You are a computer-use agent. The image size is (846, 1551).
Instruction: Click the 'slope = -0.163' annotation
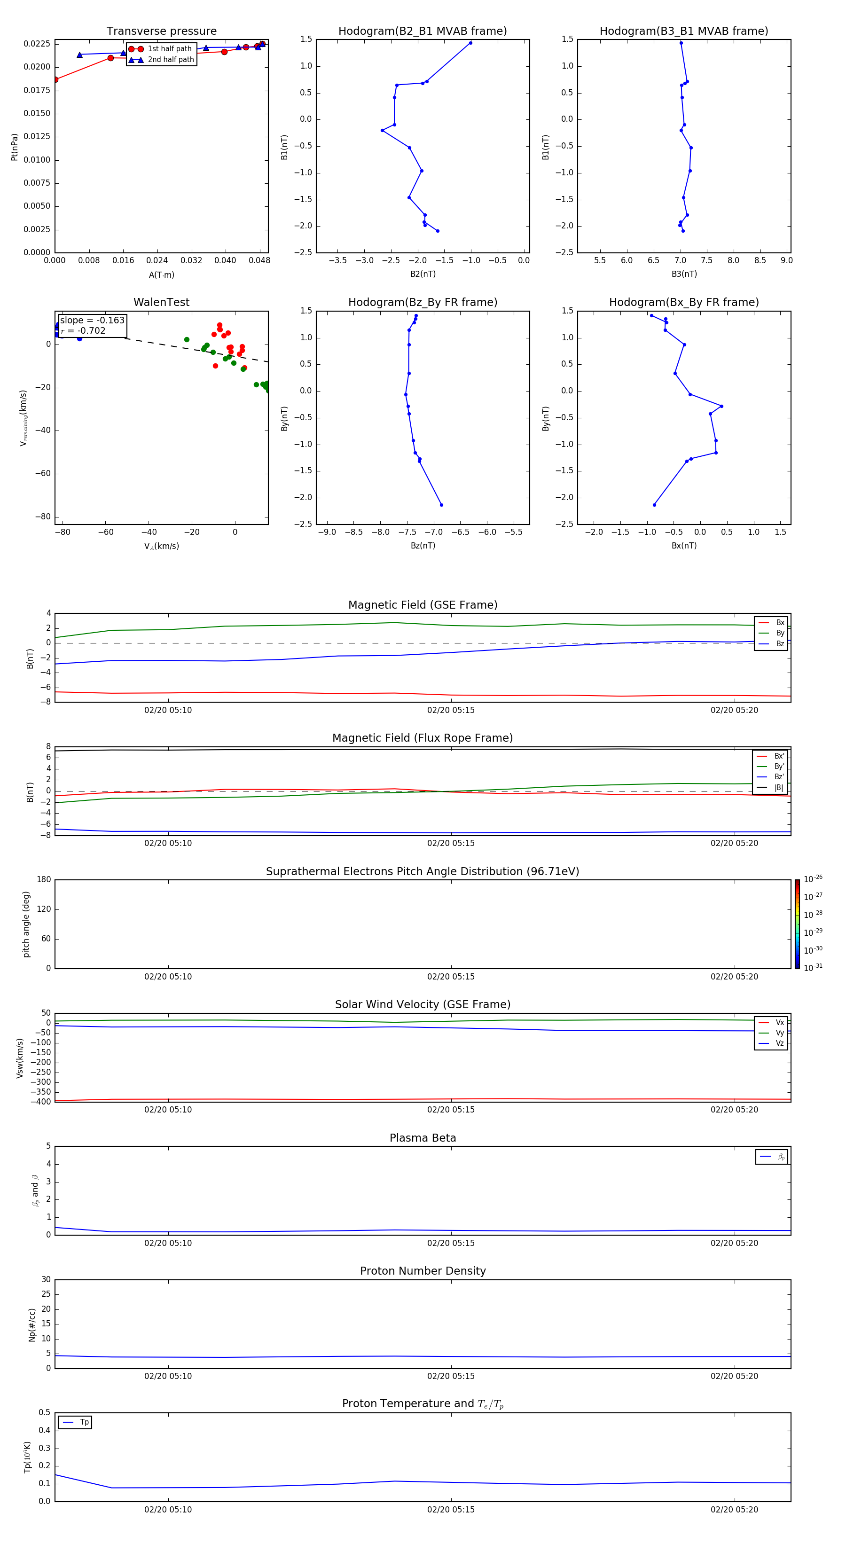[92, 321]
